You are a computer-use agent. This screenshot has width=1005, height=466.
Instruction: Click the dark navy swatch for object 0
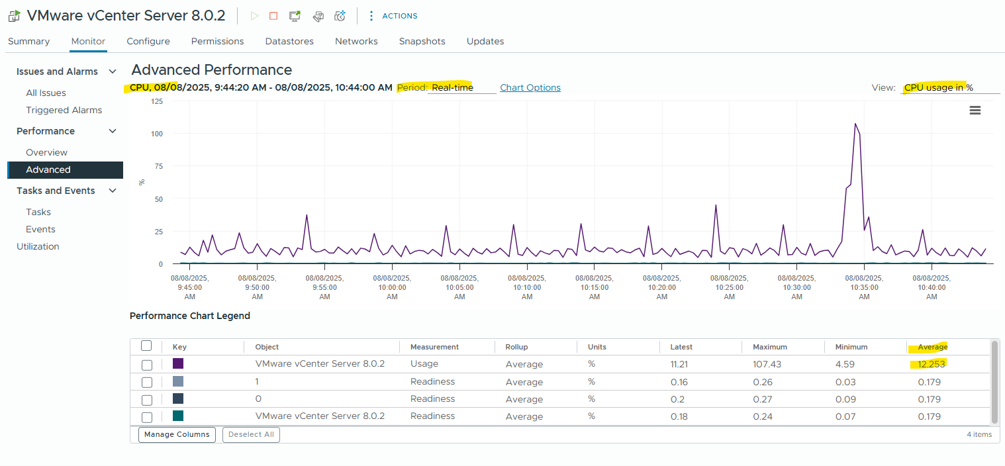point(178,398)
